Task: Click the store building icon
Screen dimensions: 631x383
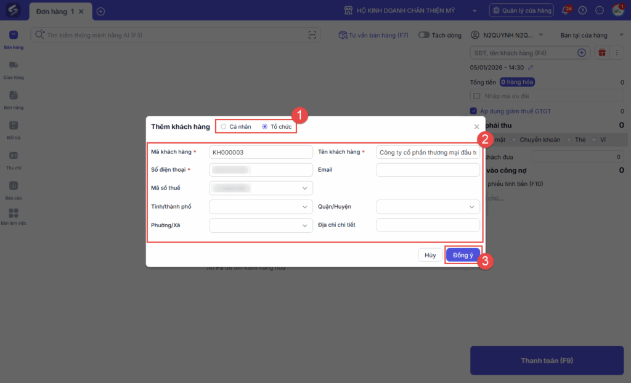Action: 349,10
